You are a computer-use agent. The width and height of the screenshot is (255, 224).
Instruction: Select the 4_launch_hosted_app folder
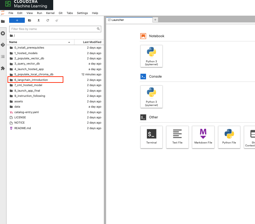55,69
